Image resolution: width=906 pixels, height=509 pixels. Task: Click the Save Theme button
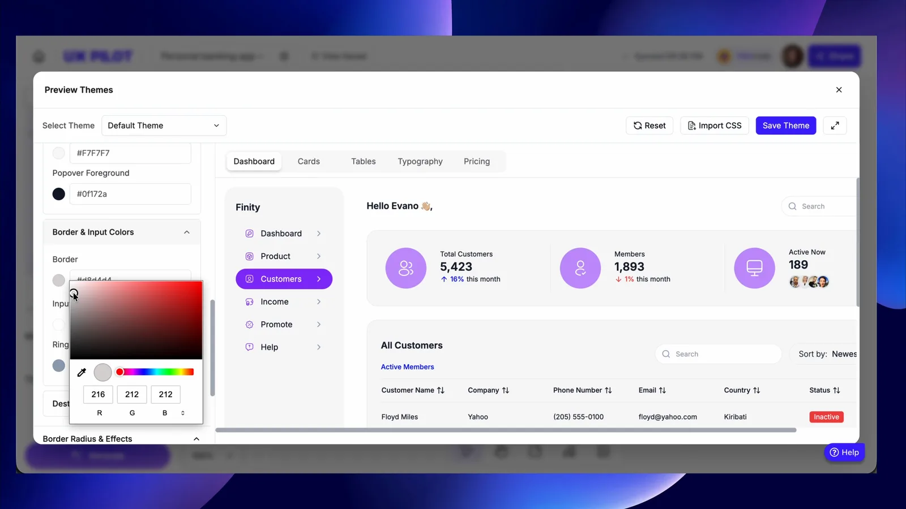pos(786,126)
